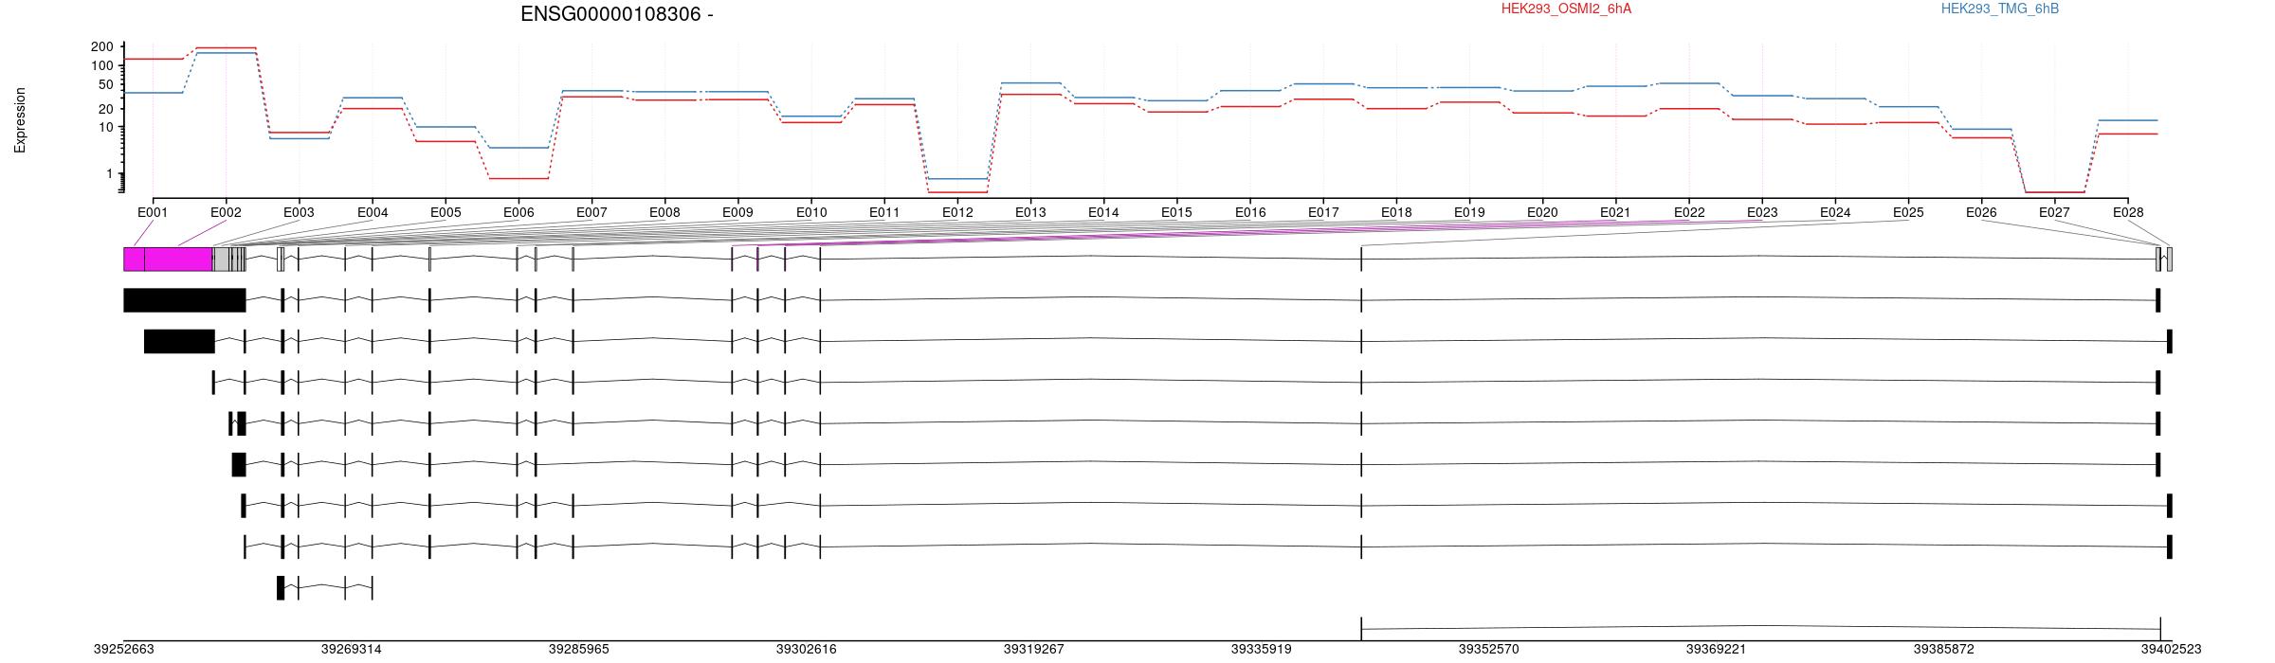Click y-axis tick value 200

point(102,47)
